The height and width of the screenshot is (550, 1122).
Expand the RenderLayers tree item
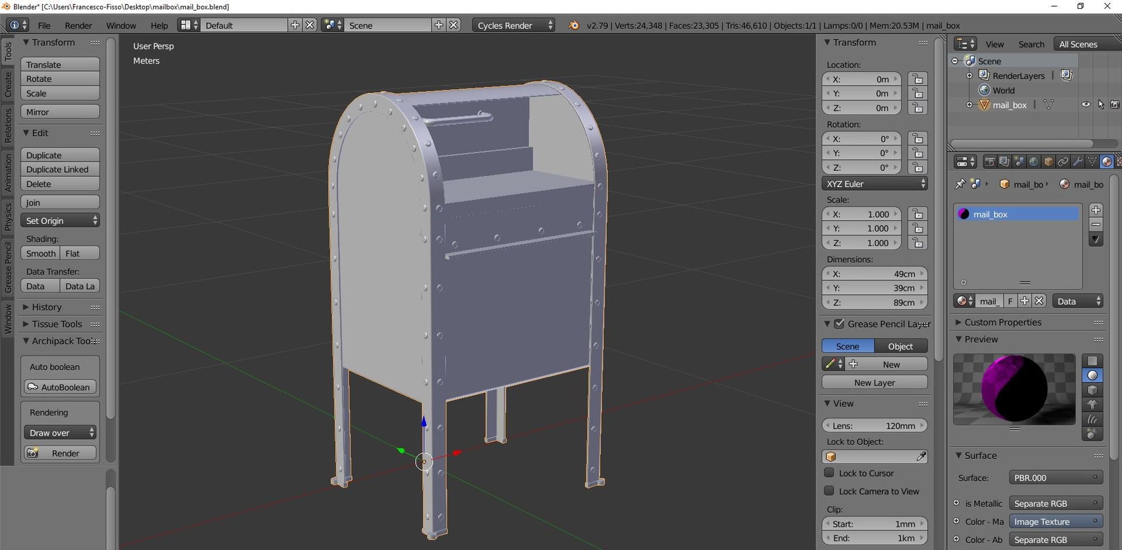pos(969,75)
